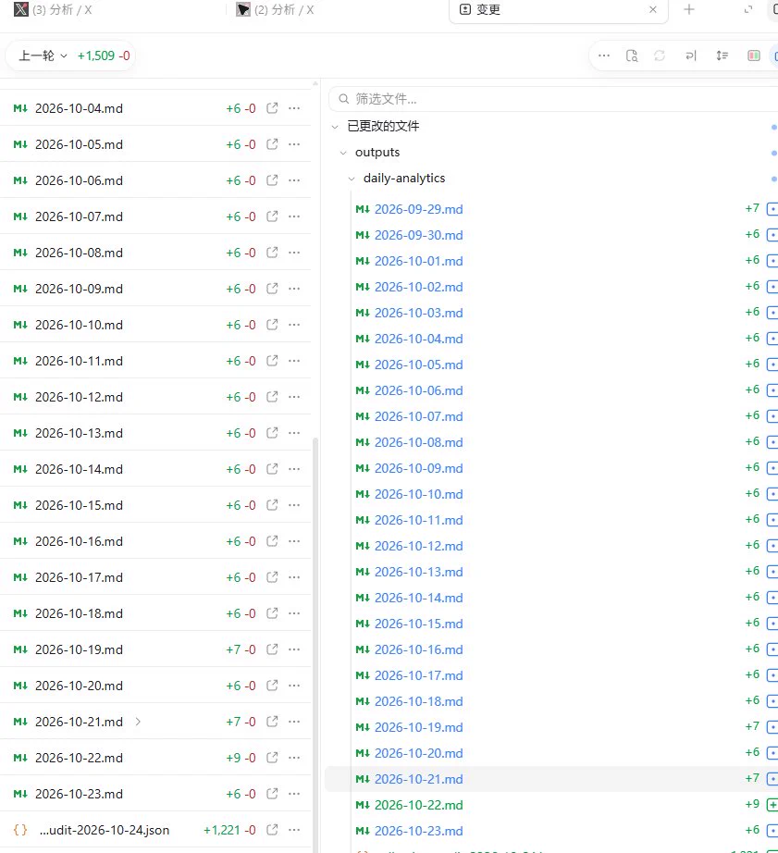Switch to the (3) 分析 / X tab

[54, 9]
